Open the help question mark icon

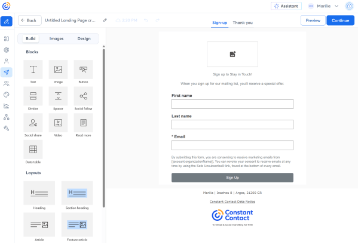tap(349, 6)
